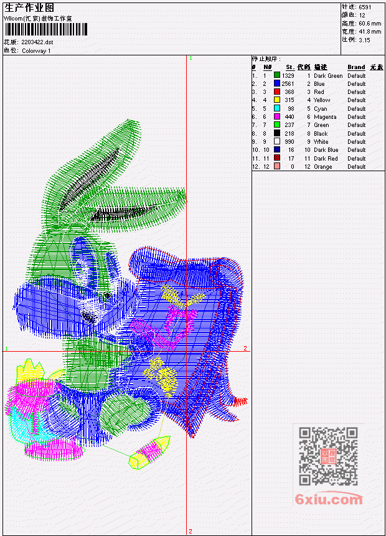Image resolution: width=386 pixels, height=536 pixels.
Task: Click the 颜色: 12 color count
Action: 354,15
